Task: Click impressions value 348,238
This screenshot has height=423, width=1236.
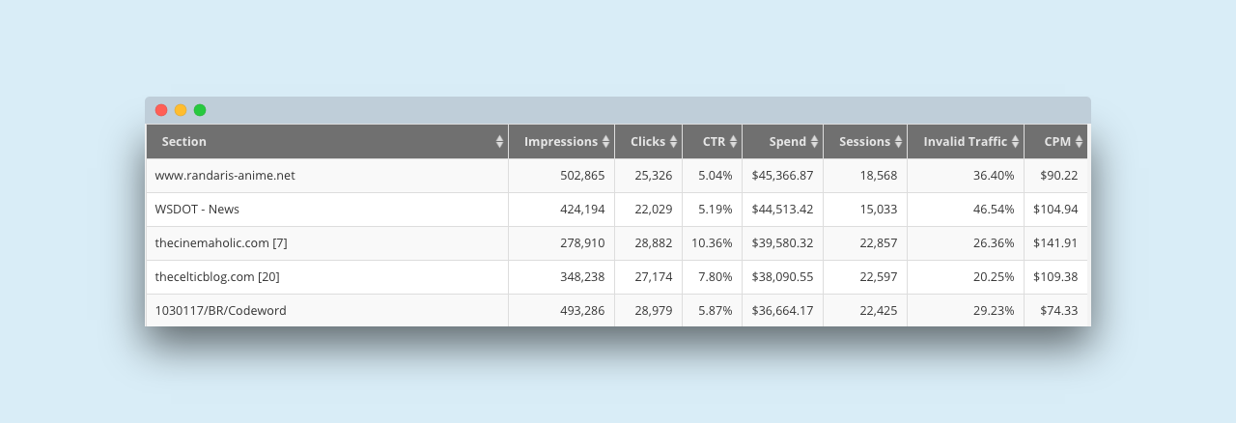Action: 582,277
